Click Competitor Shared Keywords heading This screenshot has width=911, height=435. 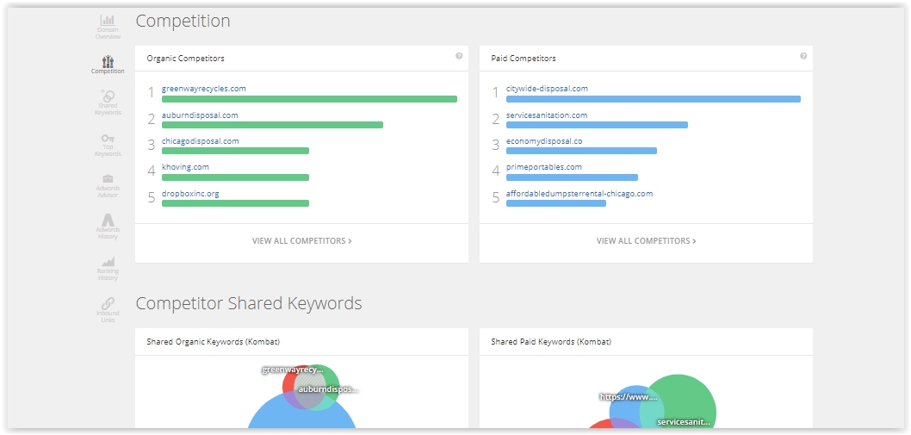click(249, 303)
